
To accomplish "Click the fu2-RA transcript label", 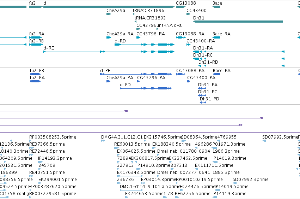I will point(37,34).
